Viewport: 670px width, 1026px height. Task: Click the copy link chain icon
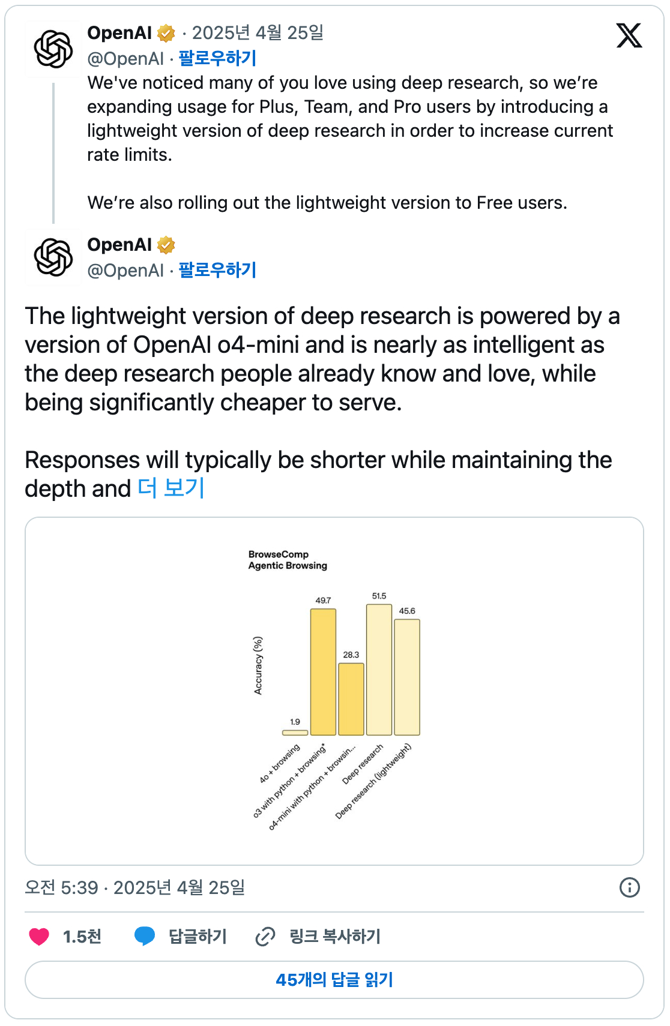click(x=265, y=936)
